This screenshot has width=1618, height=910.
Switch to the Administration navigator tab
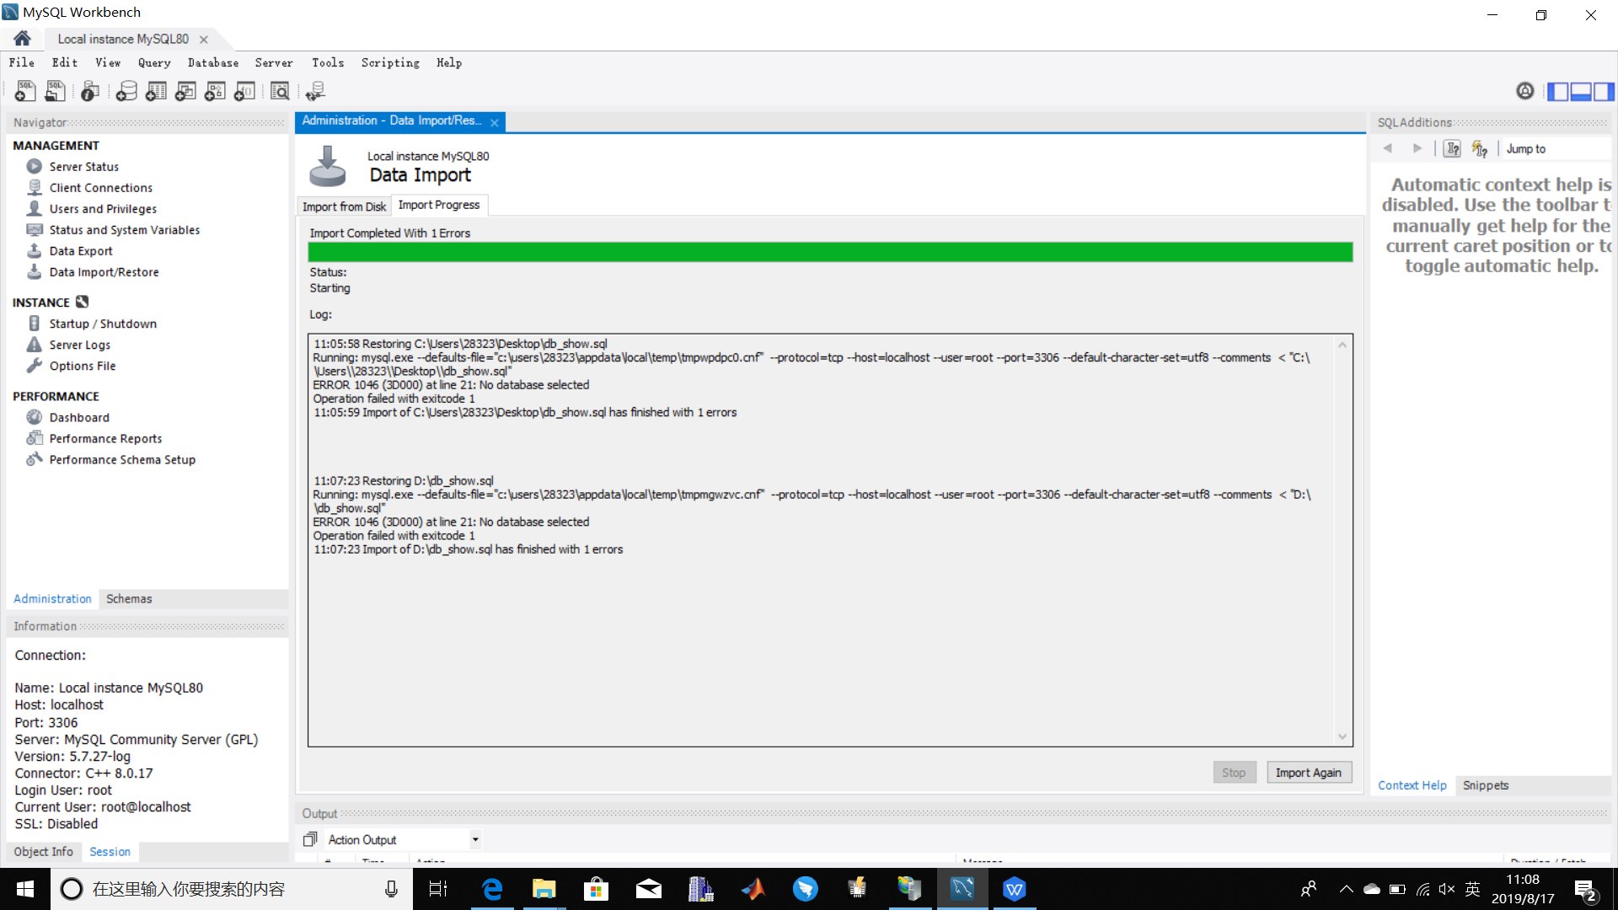[52, 598]
